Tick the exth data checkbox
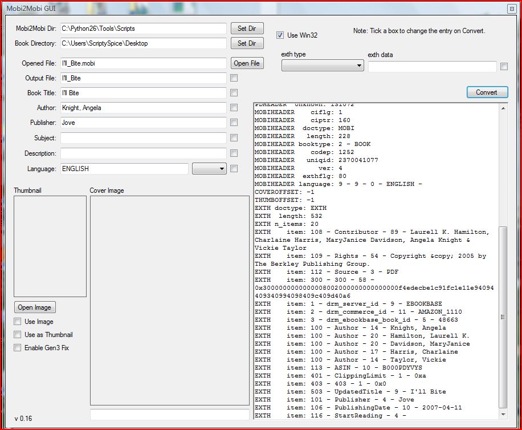Viewport: 522px width, 430px height. point(504,67)
